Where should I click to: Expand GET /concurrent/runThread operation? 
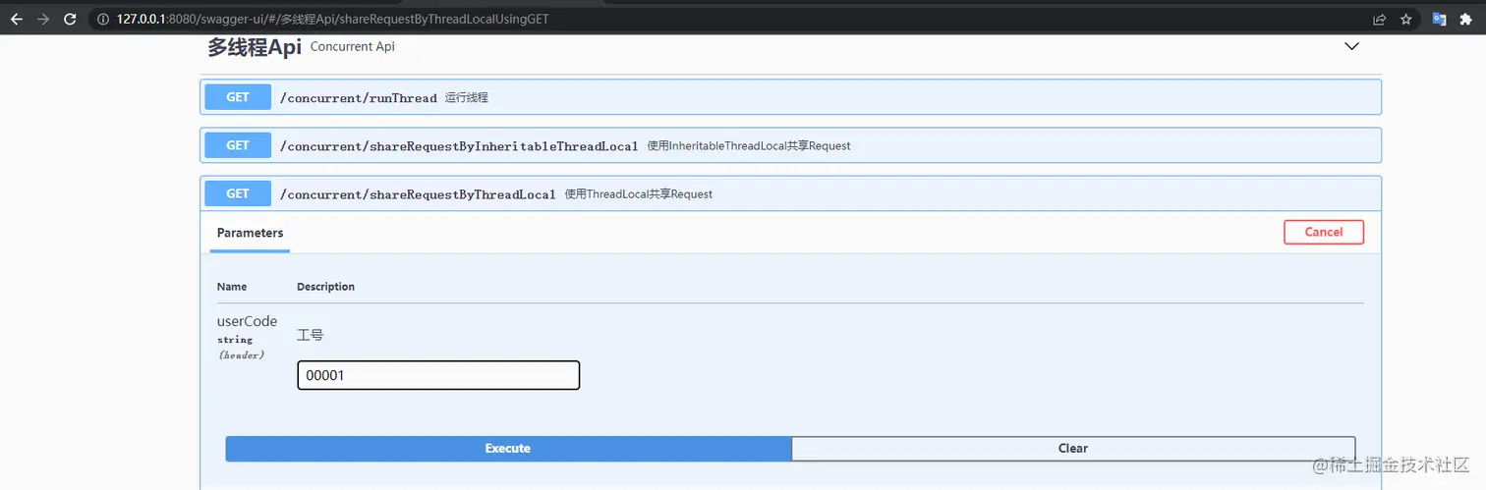click(x=791, y=97)
